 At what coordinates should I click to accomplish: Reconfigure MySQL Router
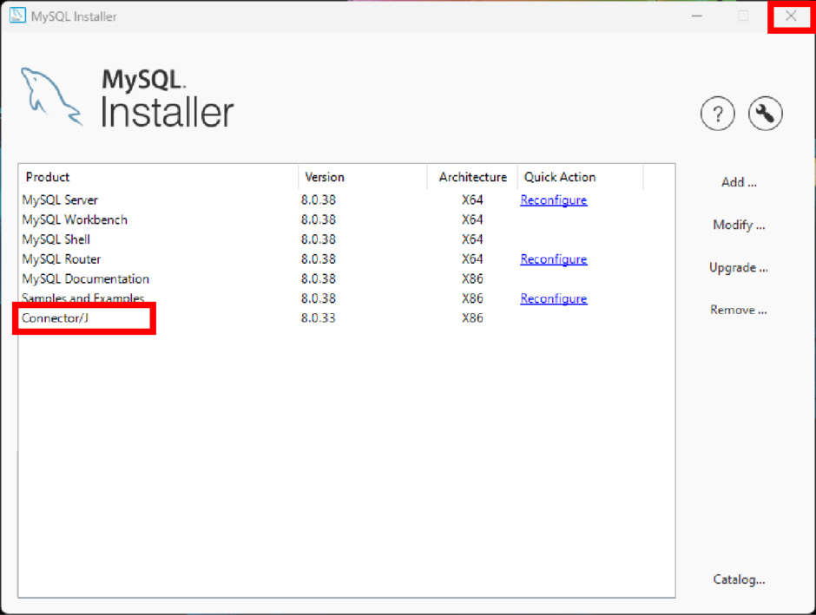553,258
